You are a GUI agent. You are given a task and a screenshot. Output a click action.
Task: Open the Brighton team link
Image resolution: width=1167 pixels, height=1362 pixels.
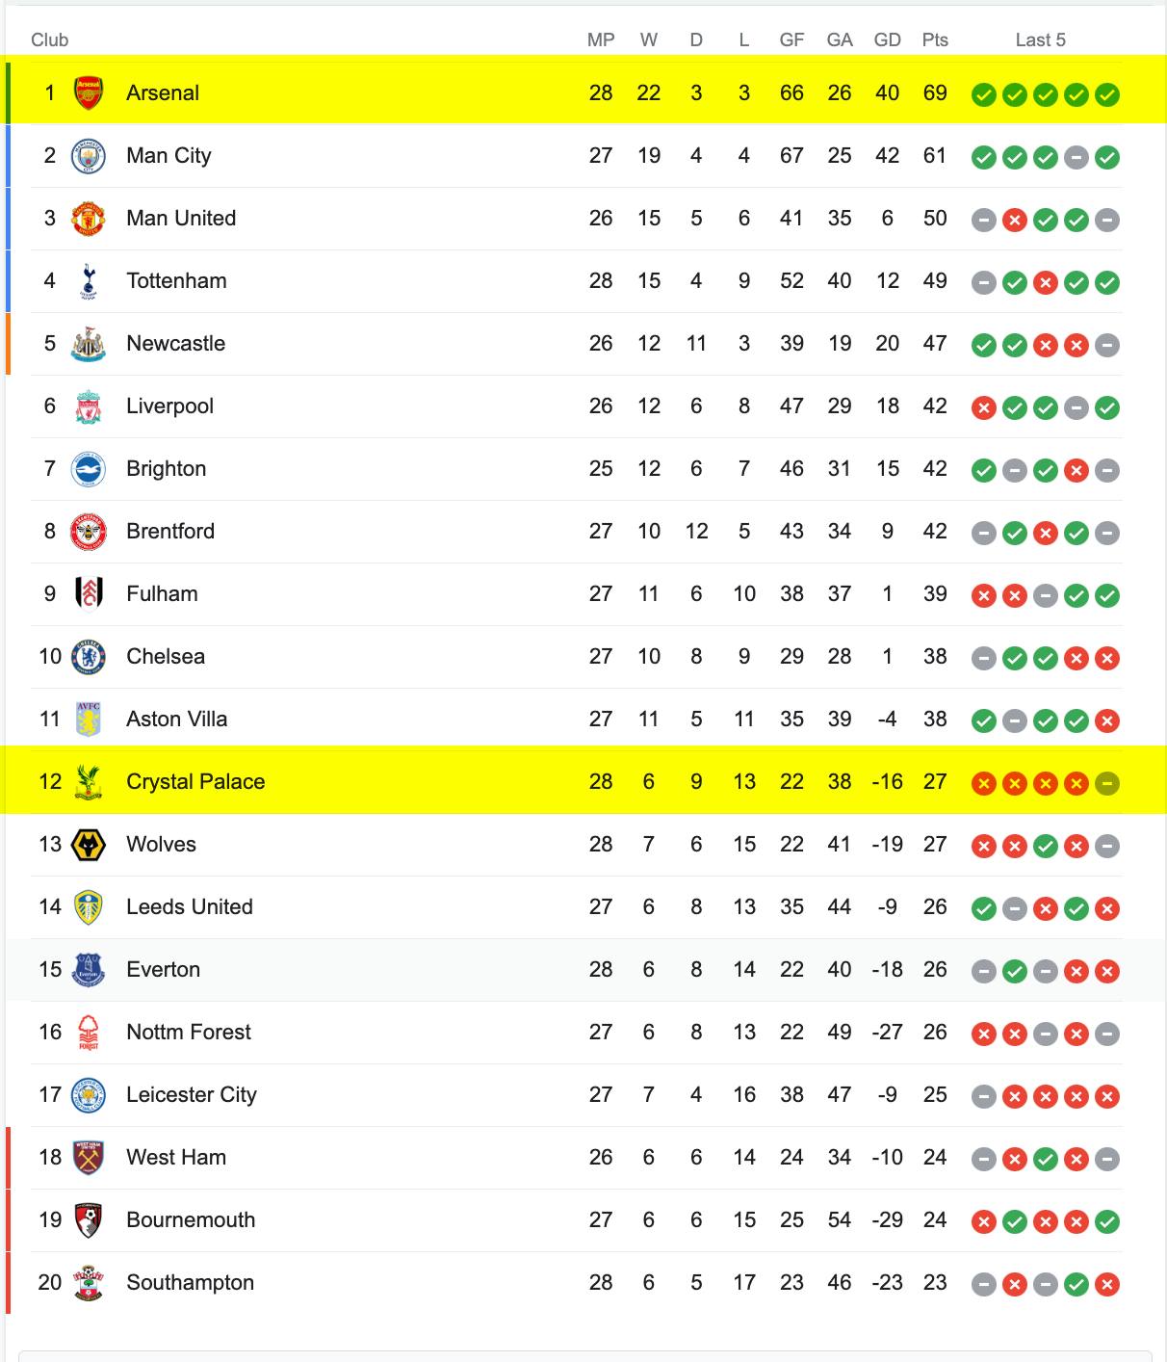coord(166,469)
